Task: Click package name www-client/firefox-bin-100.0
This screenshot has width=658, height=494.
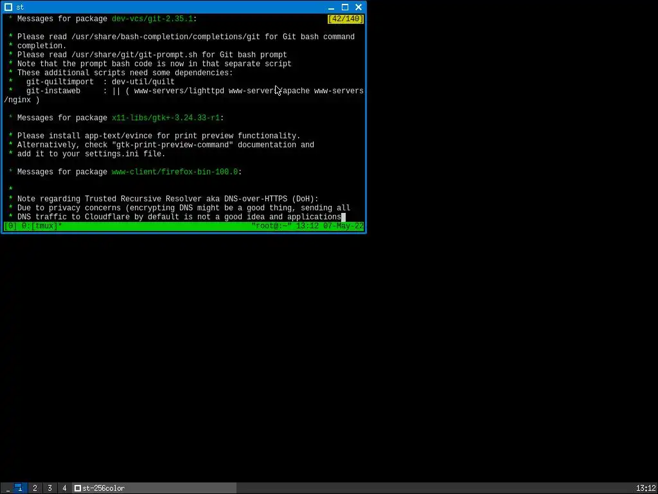Action: [175, 172]
